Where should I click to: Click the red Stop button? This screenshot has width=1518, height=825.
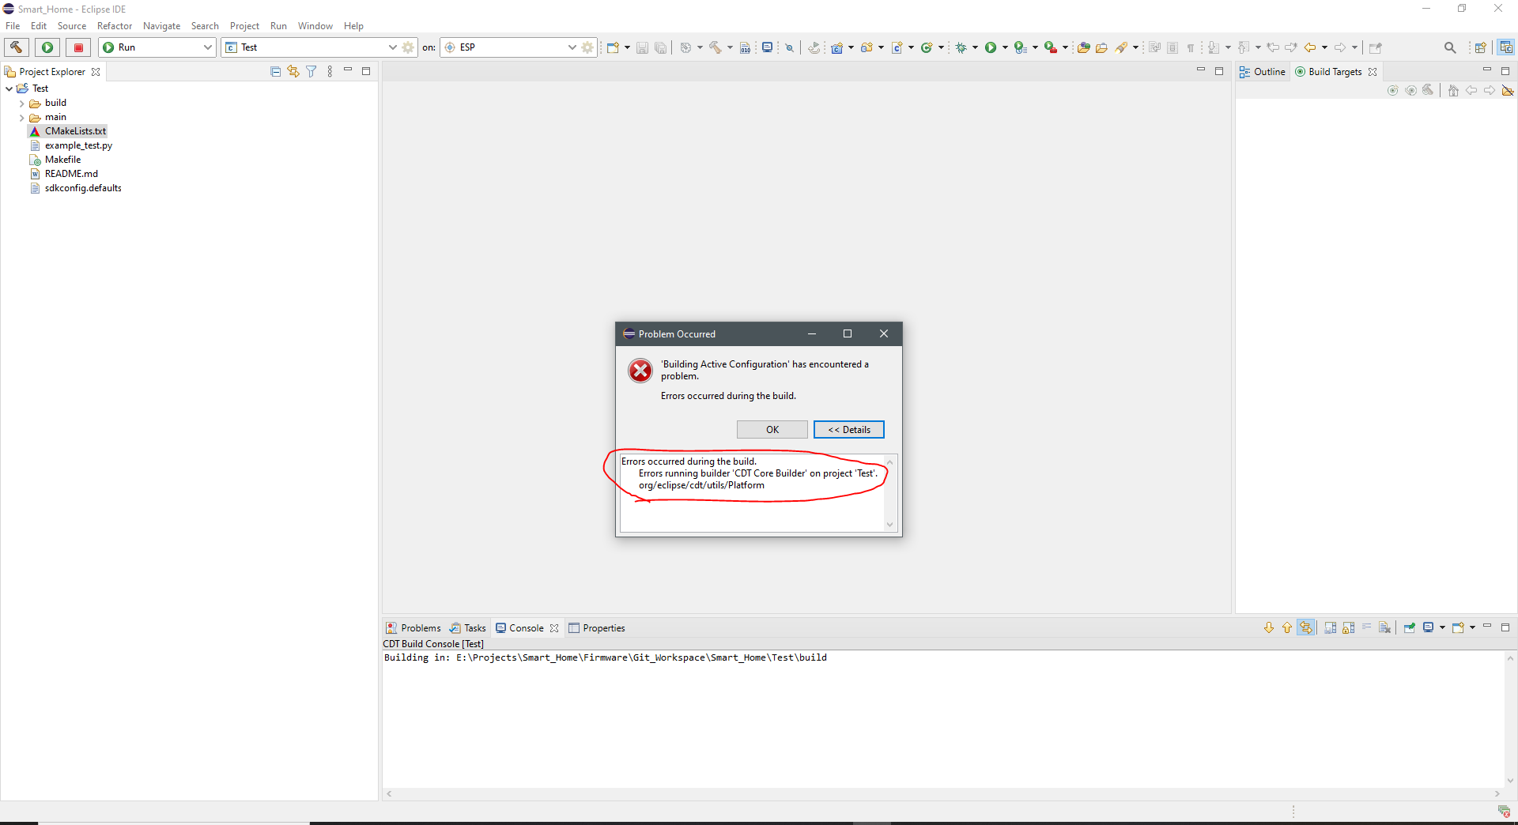tap(78, 47)
